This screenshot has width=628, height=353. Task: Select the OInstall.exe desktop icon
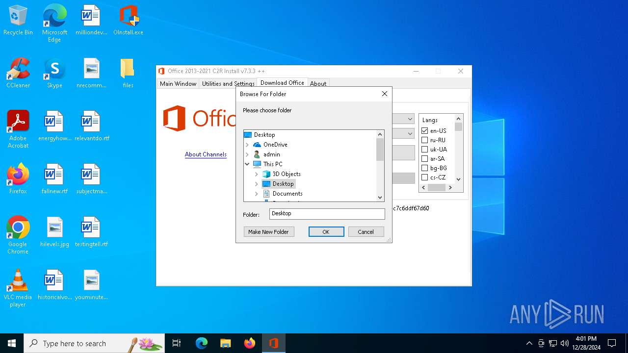click(128, 21)
